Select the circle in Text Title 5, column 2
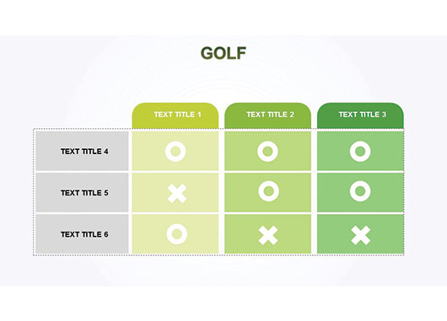The width and height of the screenshot is (447, 321). 268,191
